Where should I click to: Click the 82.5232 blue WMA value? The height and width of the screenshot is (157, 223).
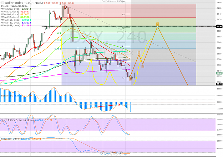point(26,23)
